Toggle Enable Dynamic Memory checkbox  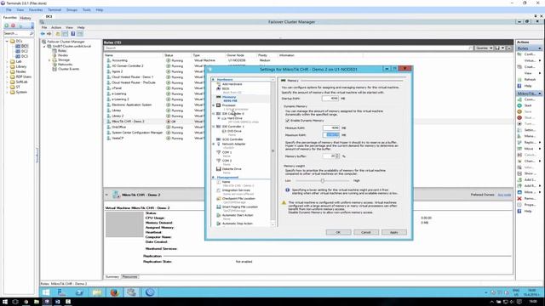coord(288,121)
